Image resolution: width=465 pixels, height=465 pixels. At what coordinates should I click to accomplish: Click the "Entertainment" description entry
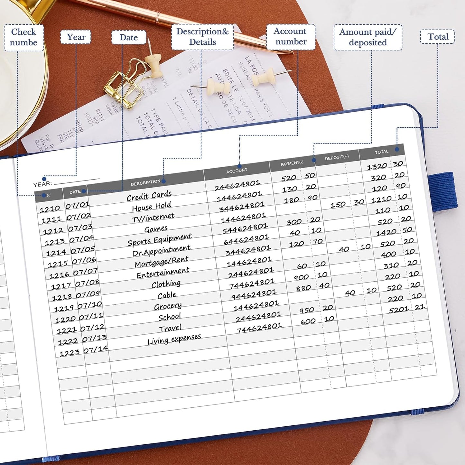coord(163,273)
